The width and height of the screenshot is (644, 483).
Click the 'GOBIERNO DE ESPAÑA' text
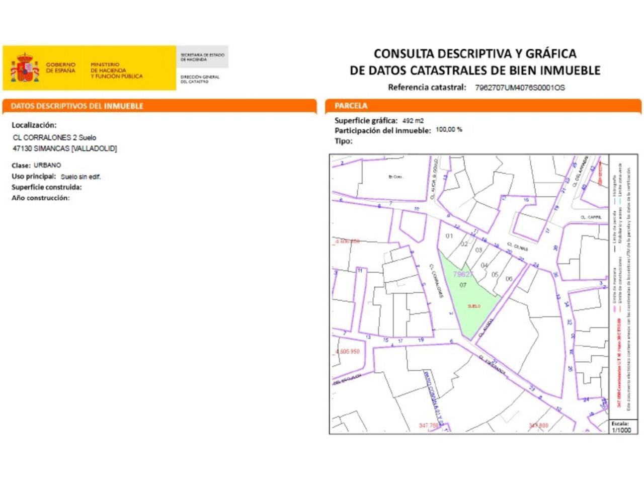[x=60, y=67]
